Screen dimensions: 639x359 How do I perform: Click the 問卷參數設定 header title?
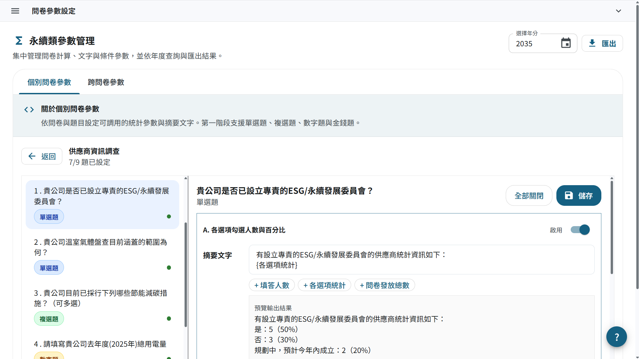[x=54, y=11]
